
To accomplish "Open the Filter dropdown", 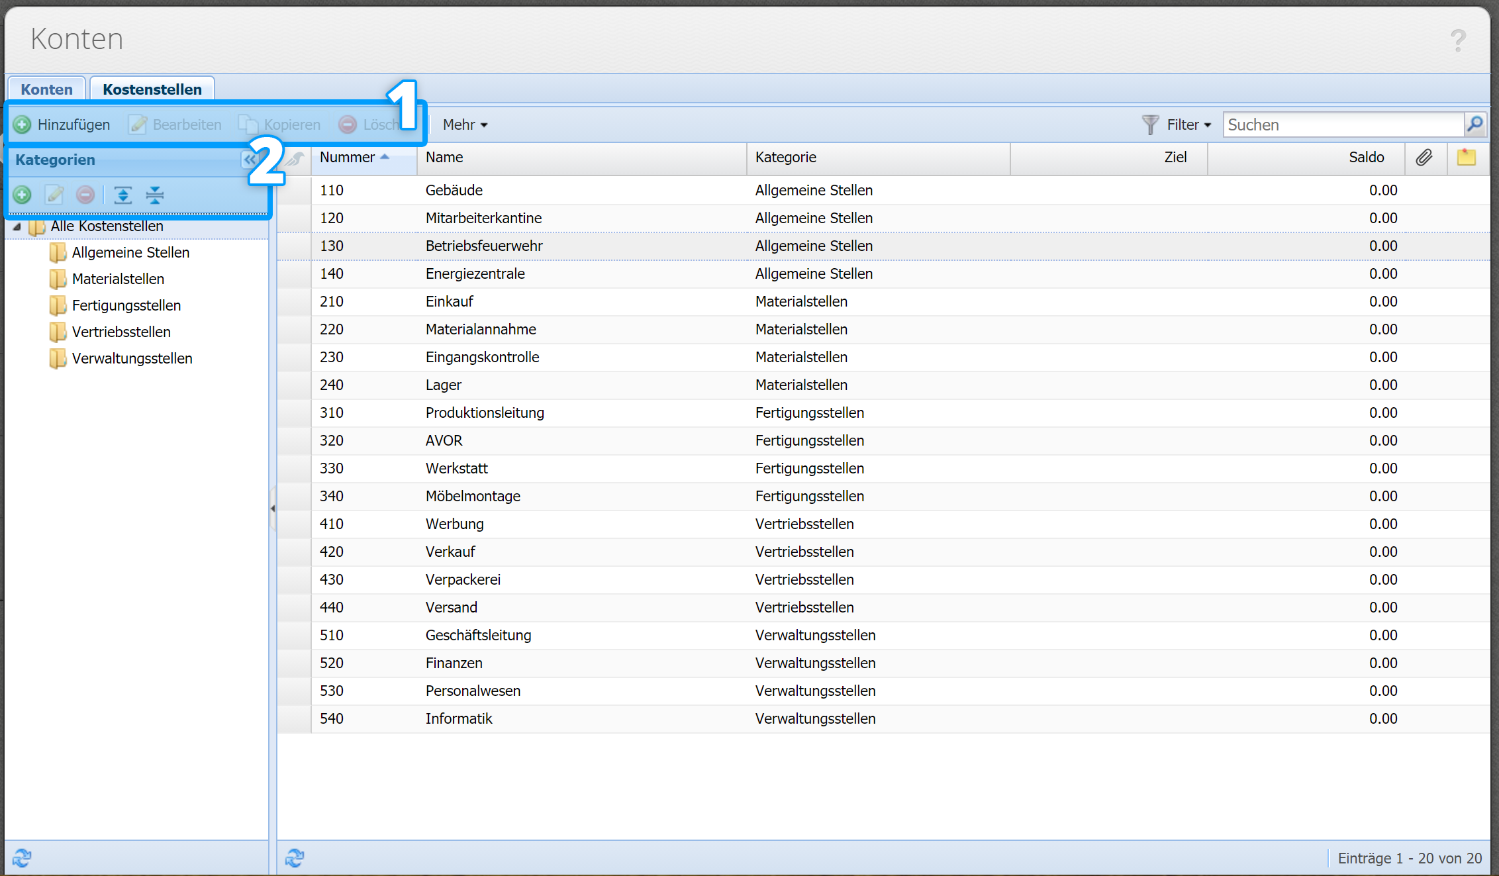I will (x=1188, y=124).
